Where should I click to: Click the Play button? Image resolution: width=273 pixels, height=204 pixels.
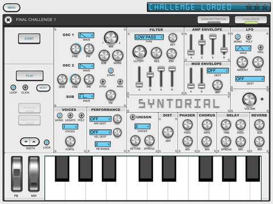point(30,76)
